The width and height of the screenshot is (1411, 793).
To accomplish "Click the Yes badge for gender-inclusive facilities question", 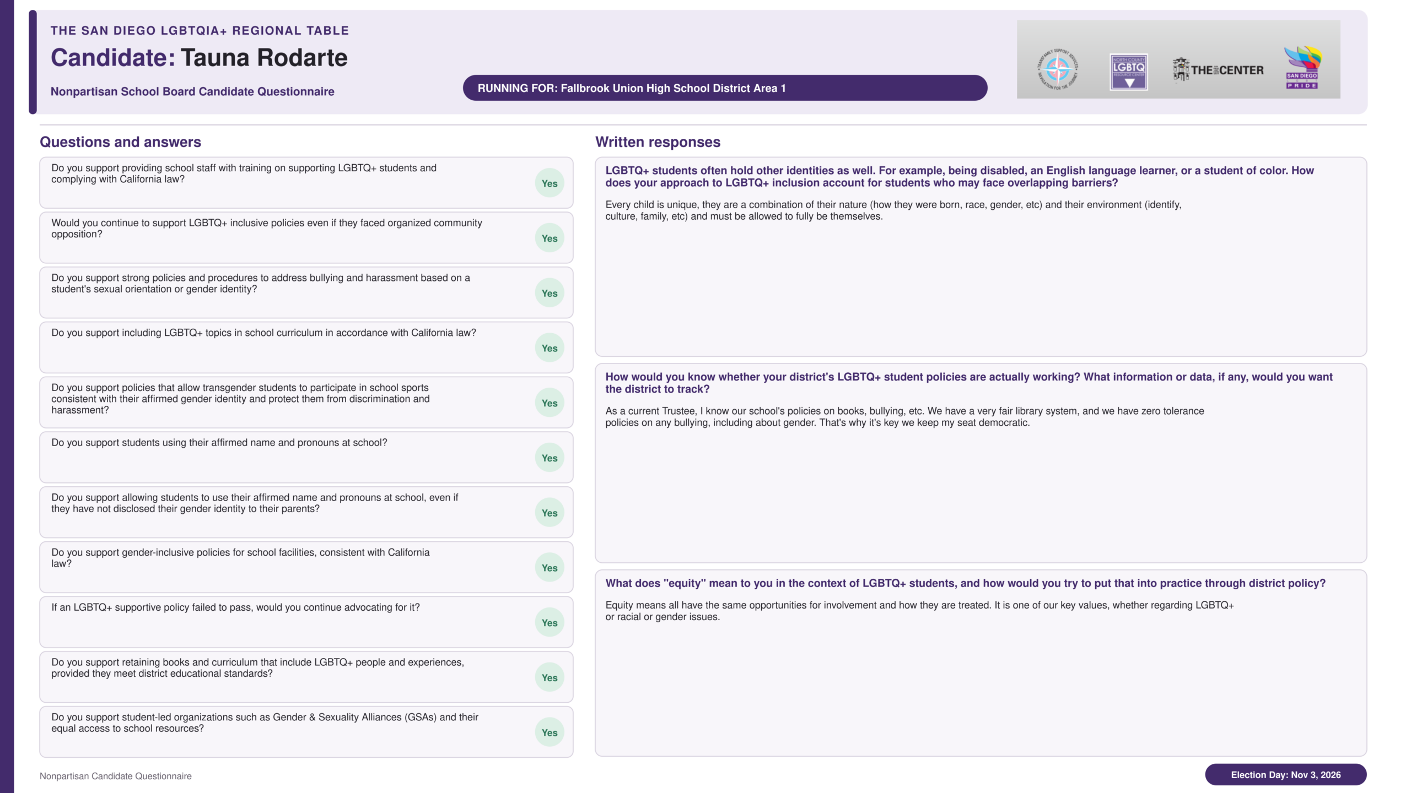I will (x=550, y=568).
